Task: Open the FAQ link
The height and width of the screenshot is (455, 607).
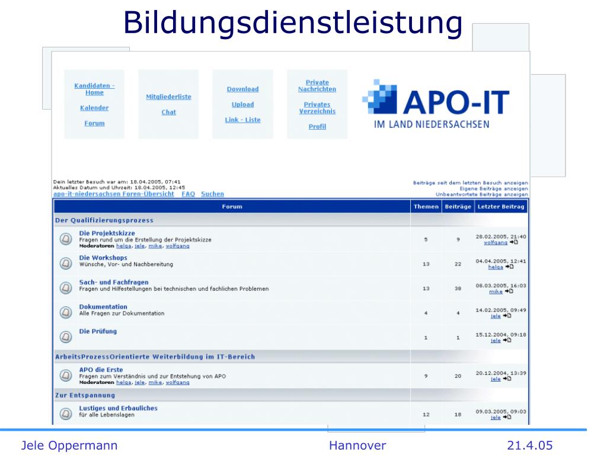Action: point(188,194)
